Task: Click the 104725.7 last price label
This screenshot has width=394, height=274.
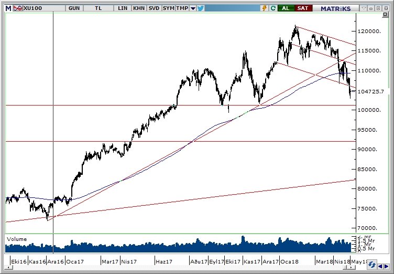Action: point(371,92)
